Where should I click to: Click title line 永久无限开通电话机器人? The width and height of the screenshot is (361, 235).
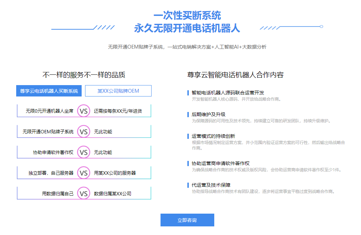187,28
